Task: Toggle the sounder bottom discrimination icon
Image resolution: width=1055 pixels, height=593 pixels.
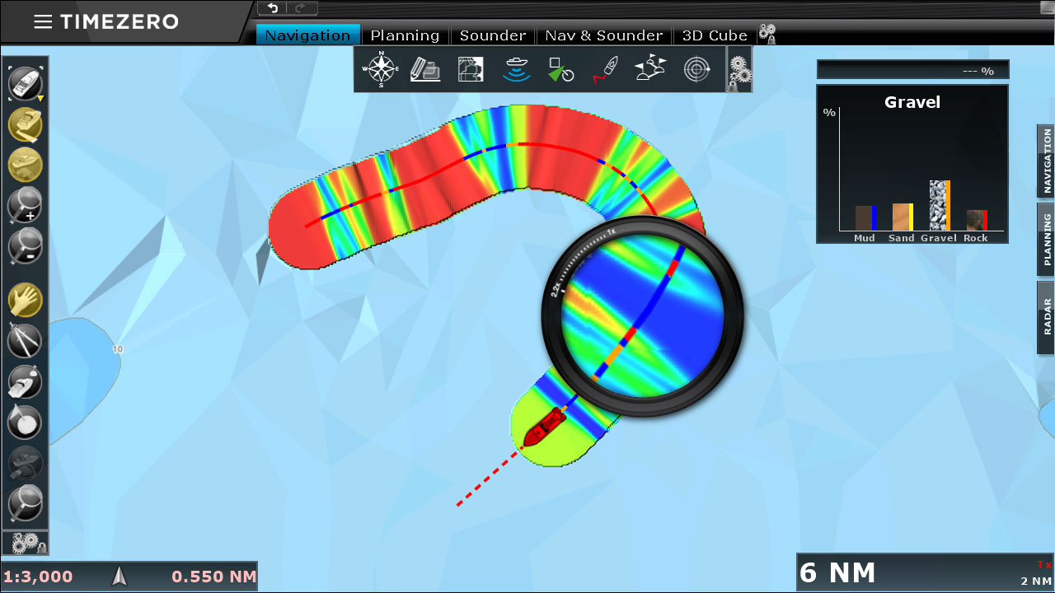Action: [x=517, y=69]
